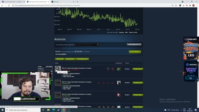The height and width of the screenshot is (112, 199).
Task: Open the INSANE deposit bonus advertisement
Action: pyautogui.click(x=191, y=71)
